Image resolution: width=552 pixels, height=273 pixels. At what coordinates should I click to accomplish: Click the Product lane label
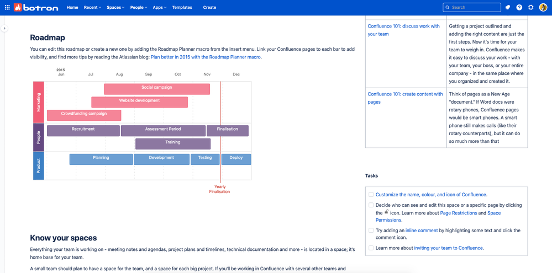point(38,166)
